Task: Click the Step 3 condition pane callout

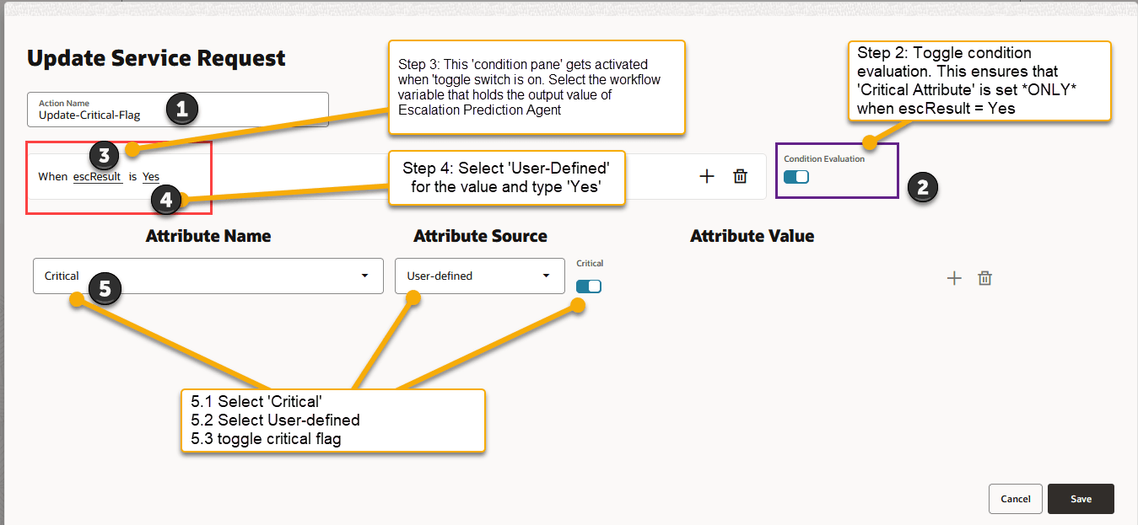Action: click(x=536, y=86)
